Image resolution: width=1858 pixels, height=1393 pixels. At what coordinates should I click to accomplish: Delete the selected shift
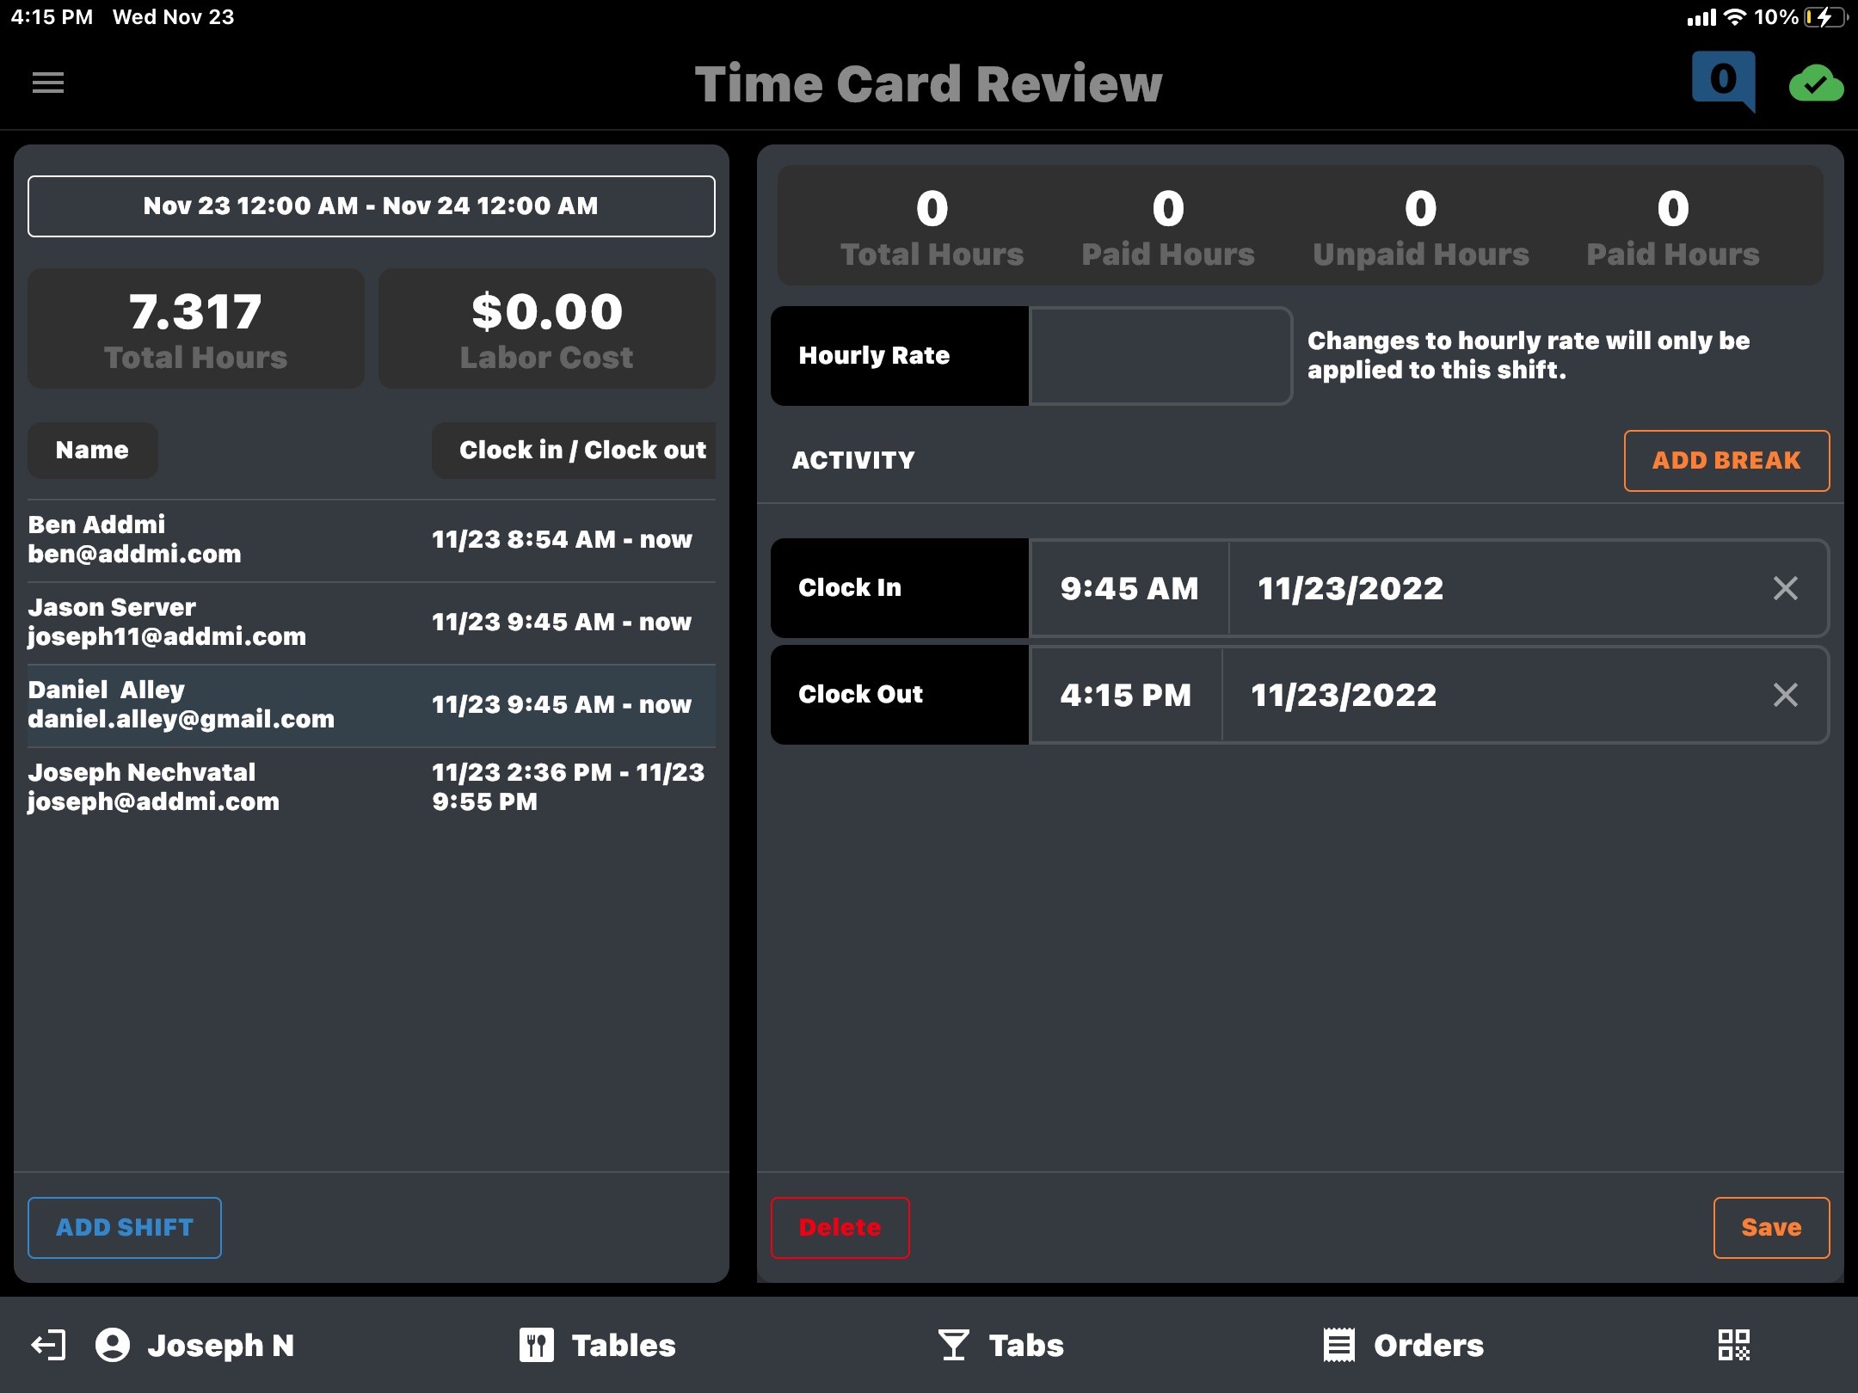point(840,1227)
